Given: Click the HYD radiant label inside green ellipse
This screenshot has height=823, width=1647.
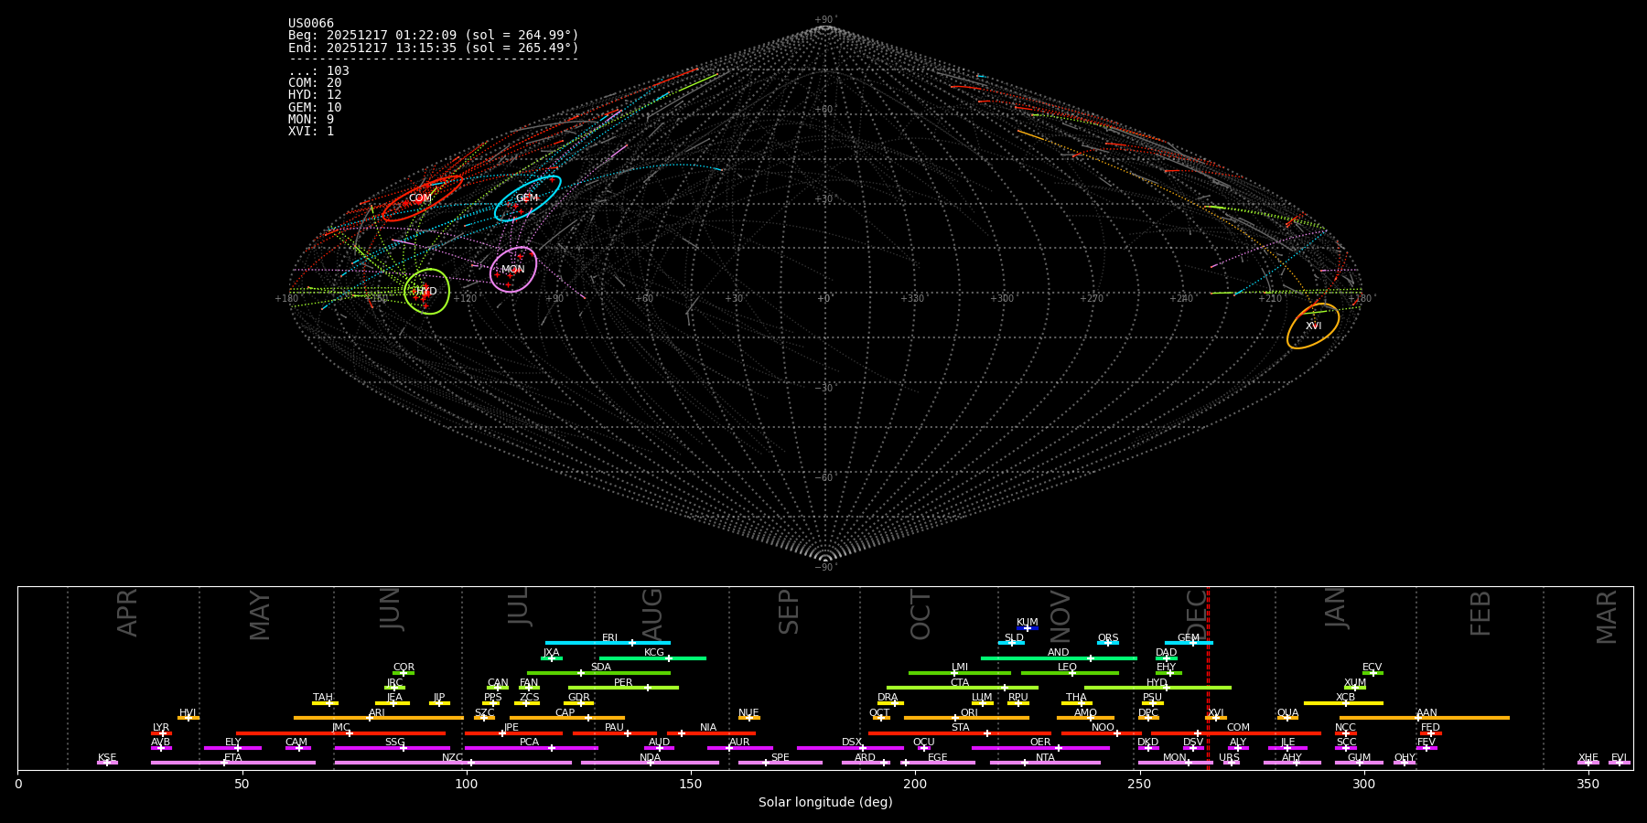Looking at the screenshot, I should pos(426,292).
